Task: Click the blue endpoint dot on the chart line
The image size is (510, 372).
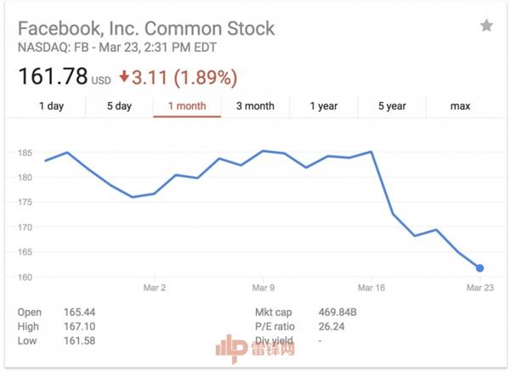Action: tap(480, 268)
